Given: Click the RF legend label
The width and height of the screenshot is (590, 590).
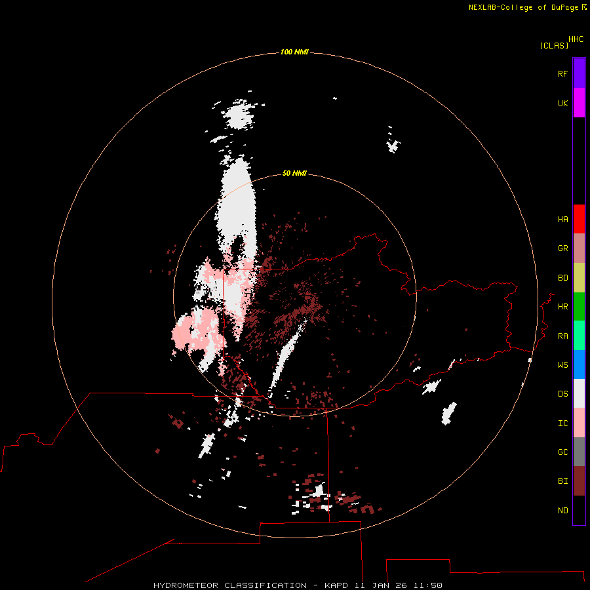Looking at the screenshot, I should 562,73.
